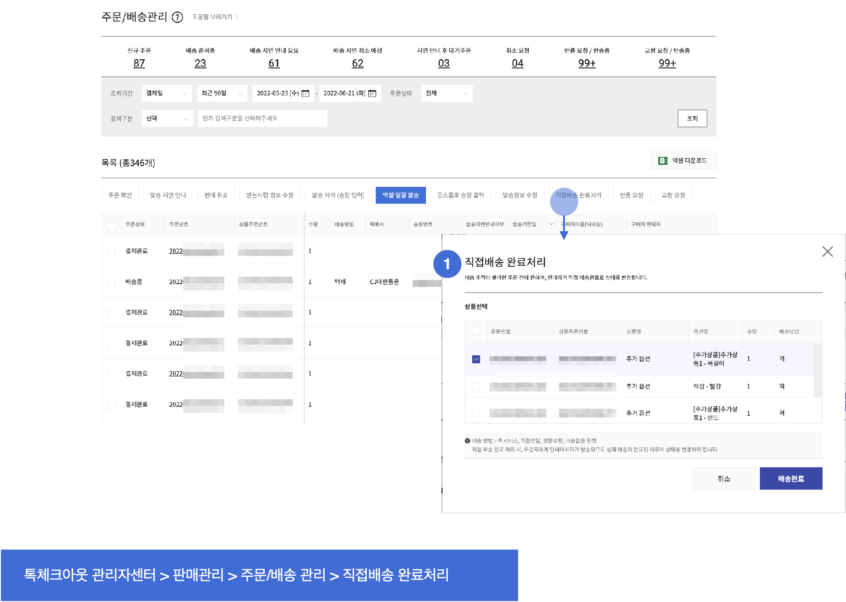Viewport: 846px width, 602px height.
Task: Expand the 결제일 period type dropdown
Action: pyautogui.click(x=166, y=93)
